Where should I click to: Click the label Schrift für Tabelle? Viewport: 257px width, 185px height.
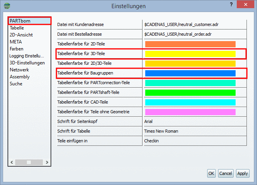click(74, 131)
